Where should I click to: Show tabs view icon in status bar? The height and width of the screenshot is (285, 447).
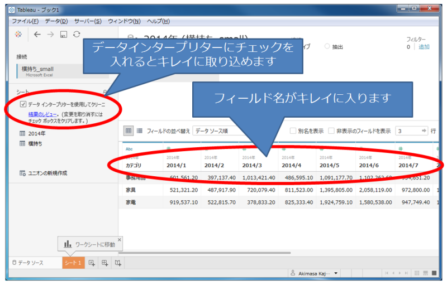tap(434, 273)
